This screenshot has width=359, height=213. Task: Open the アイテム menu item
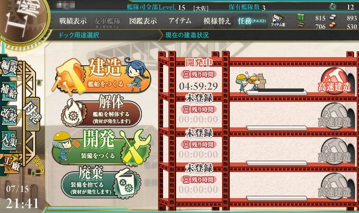(180, 21)
